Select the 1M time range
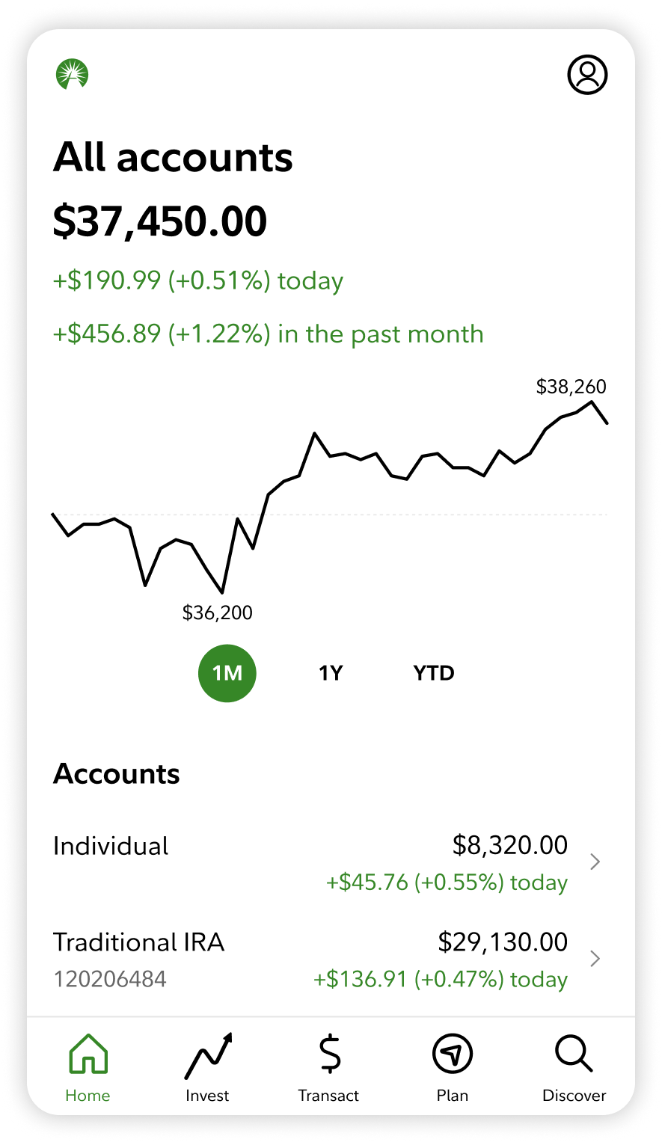662x1145 pixels. click(x=227, y=673)
